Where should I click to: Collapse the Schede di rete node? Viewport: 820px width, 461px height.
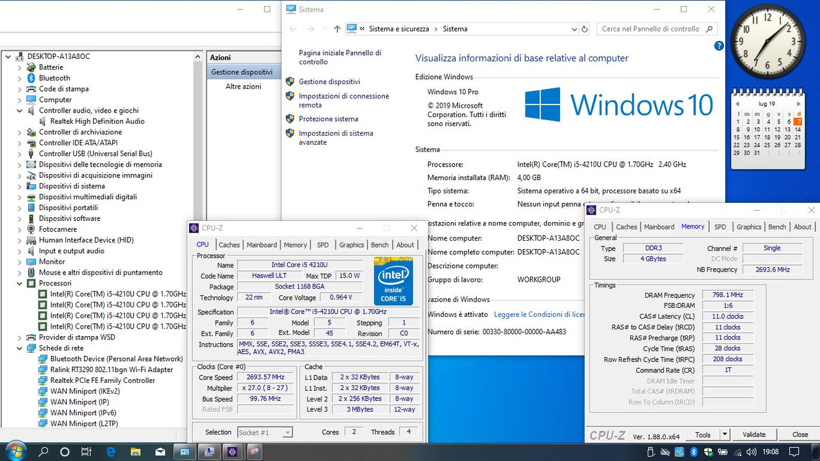coord(20,348)
